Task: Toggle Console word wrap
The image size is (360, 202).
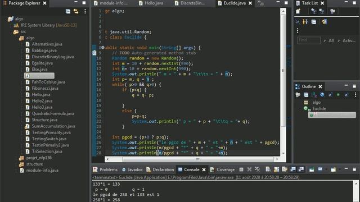Action: point(285,169)
